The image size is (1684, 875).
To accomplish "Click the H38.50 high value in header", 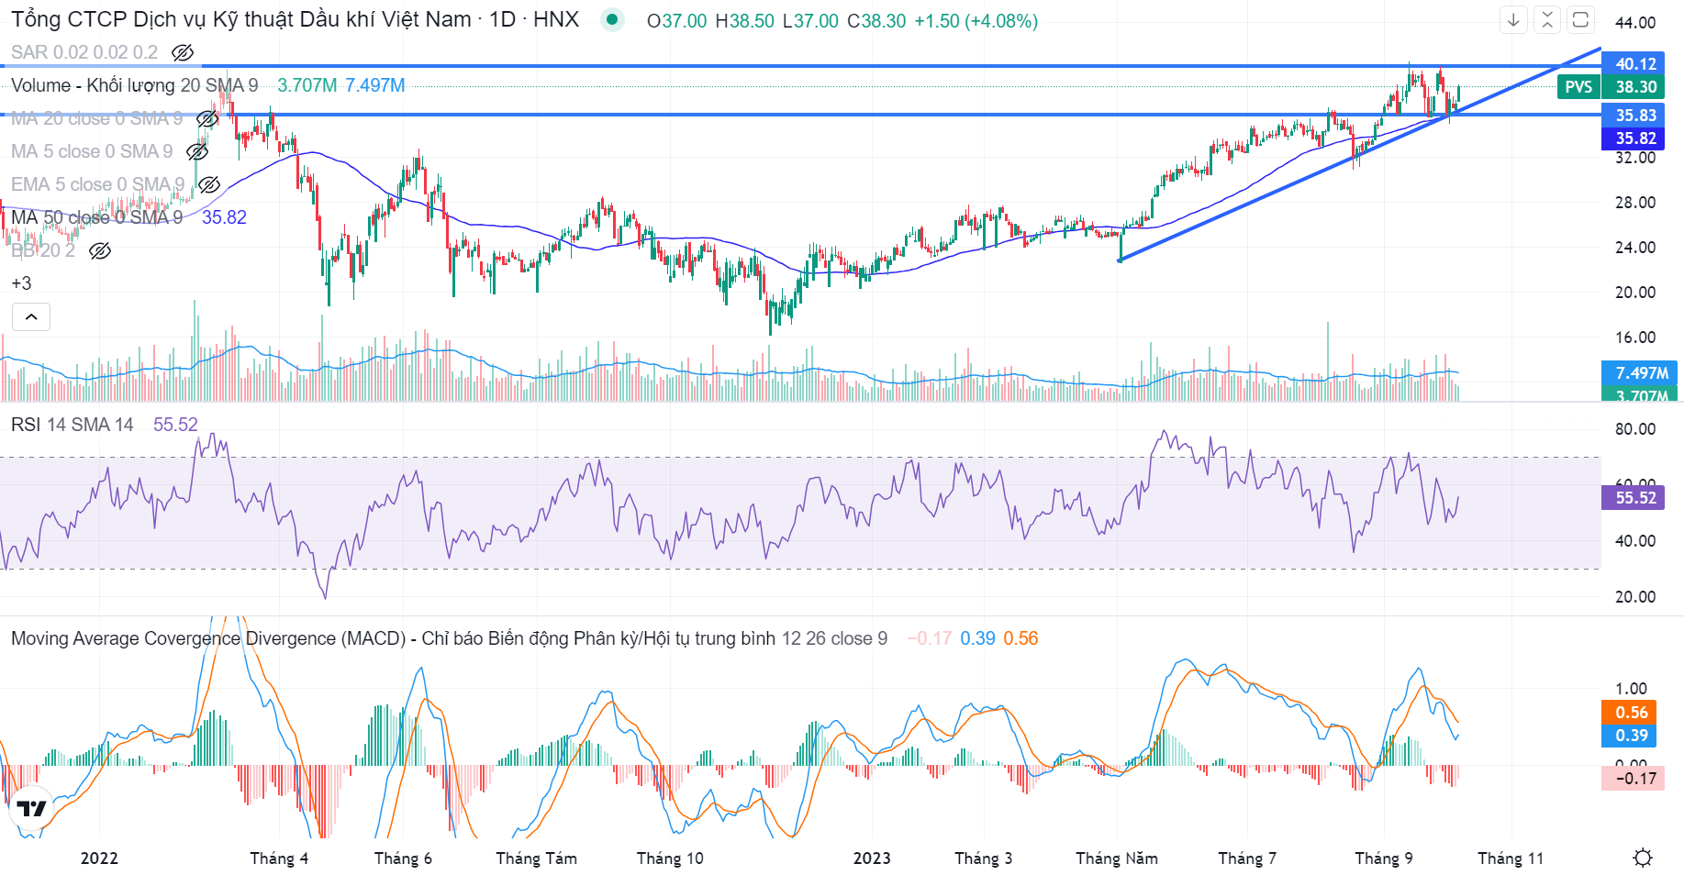I will click(x=744, y=21).
